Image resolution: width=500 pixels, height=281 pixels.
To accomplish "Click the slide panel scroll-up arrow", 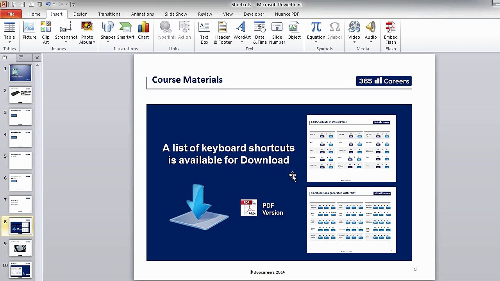I will (x=38, y=65).
